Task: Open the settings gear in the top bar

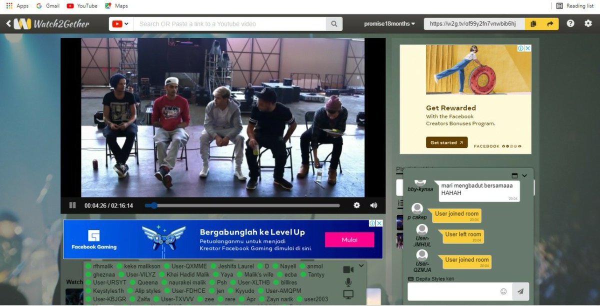Action: (588, 23)
